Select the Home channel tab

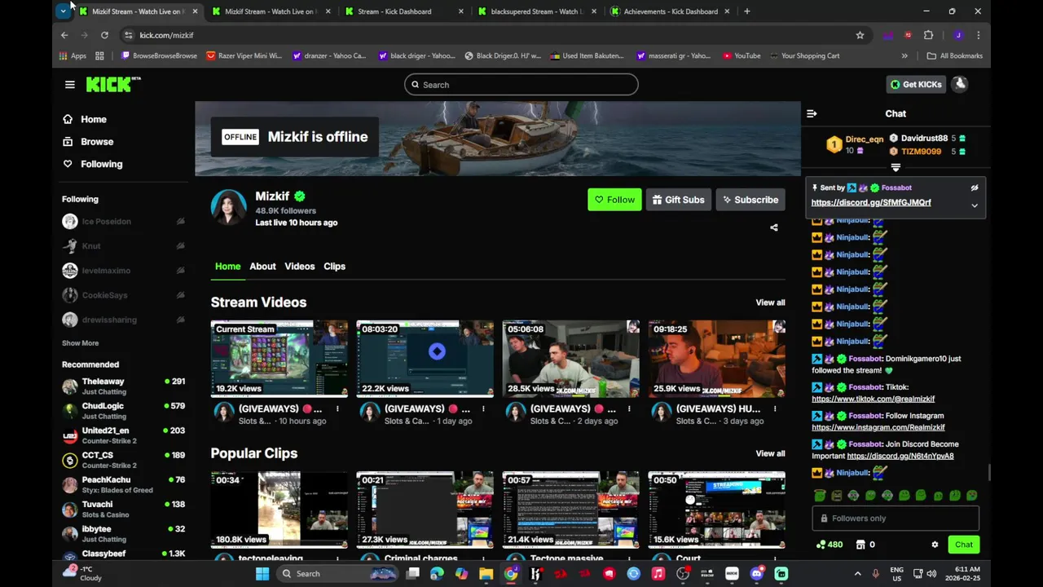(227, 267)
